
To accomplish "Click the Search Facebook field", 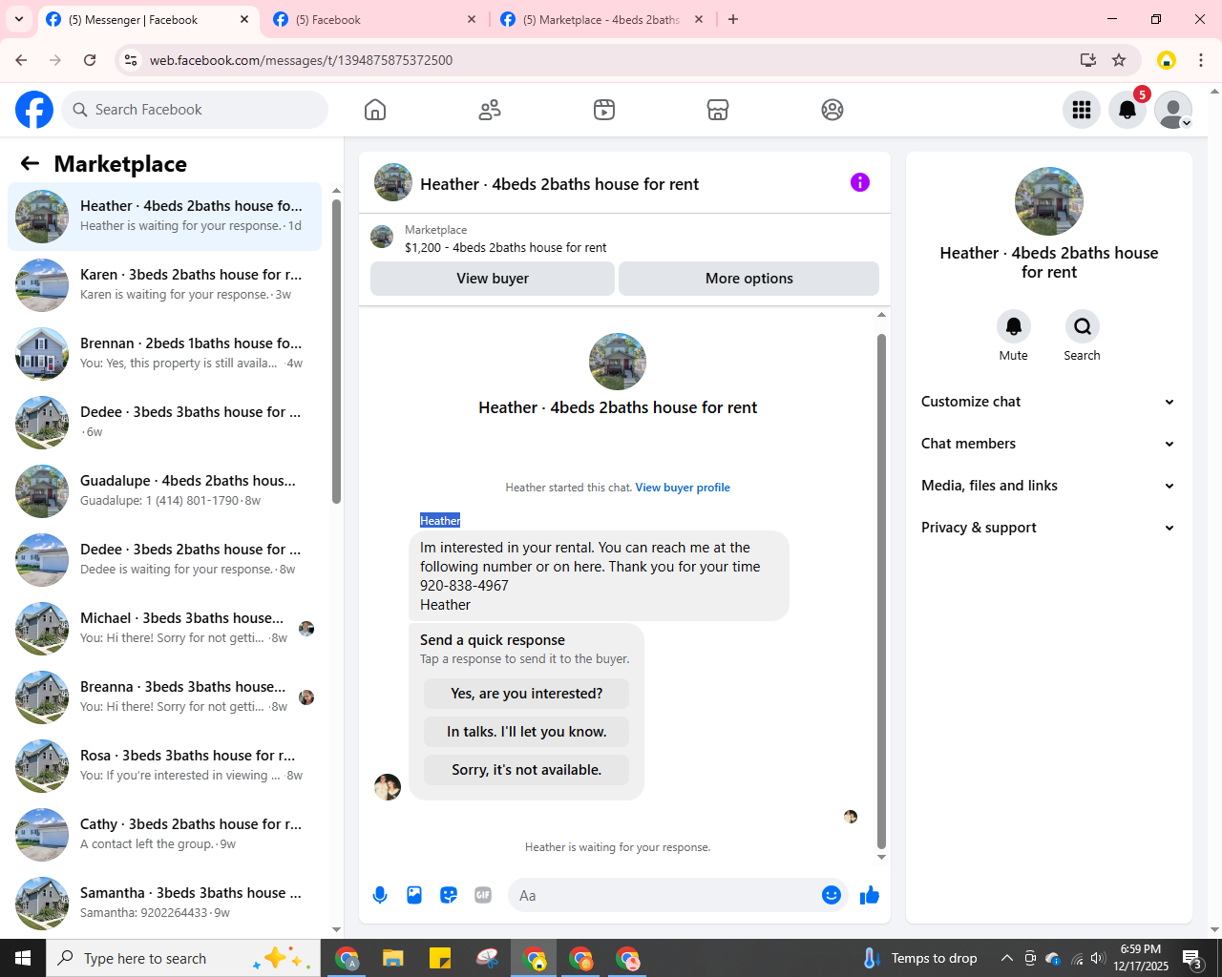I will pyautogui.click(x=195, y=110).
